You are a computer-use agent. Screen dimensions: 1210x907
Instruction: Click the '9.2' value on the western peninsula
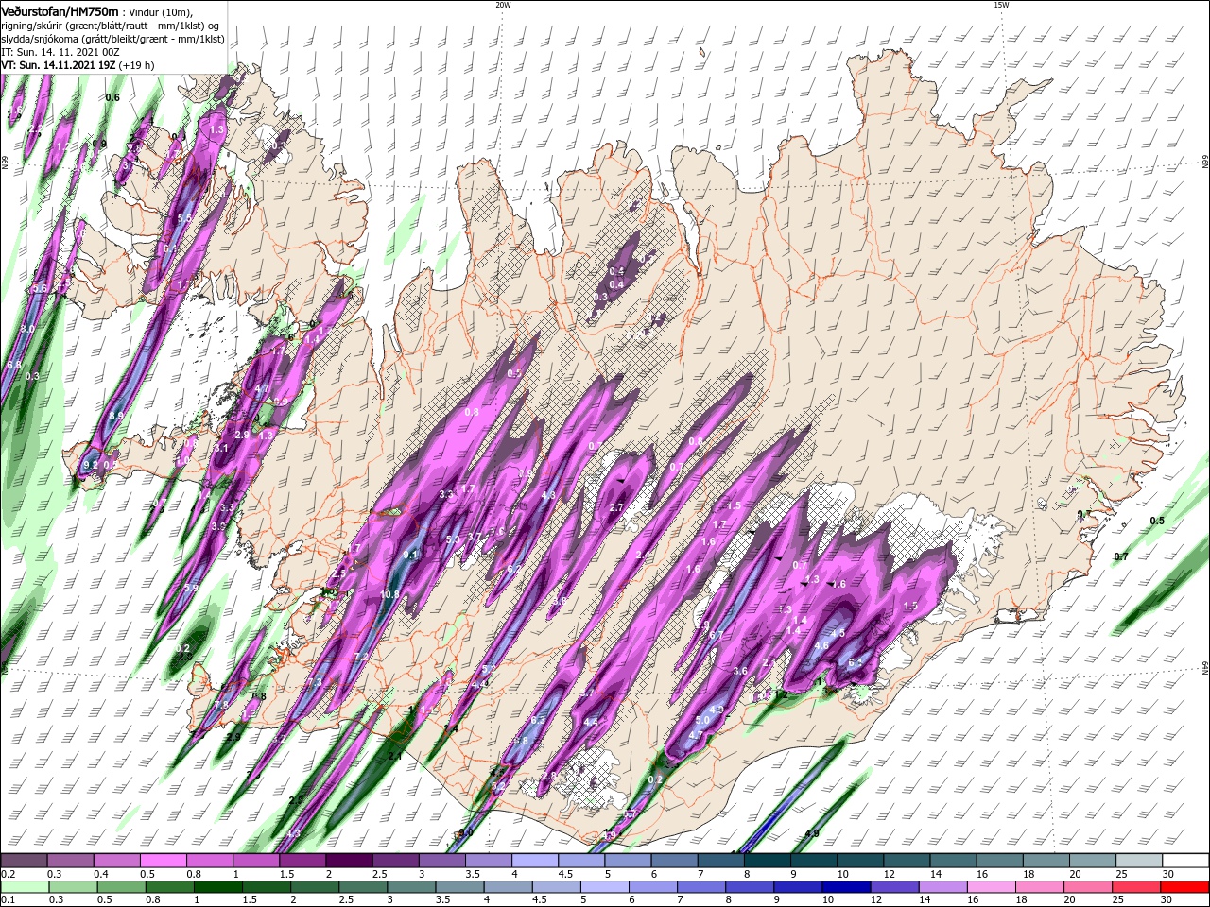pyautogui.click(x=91, y=465)
